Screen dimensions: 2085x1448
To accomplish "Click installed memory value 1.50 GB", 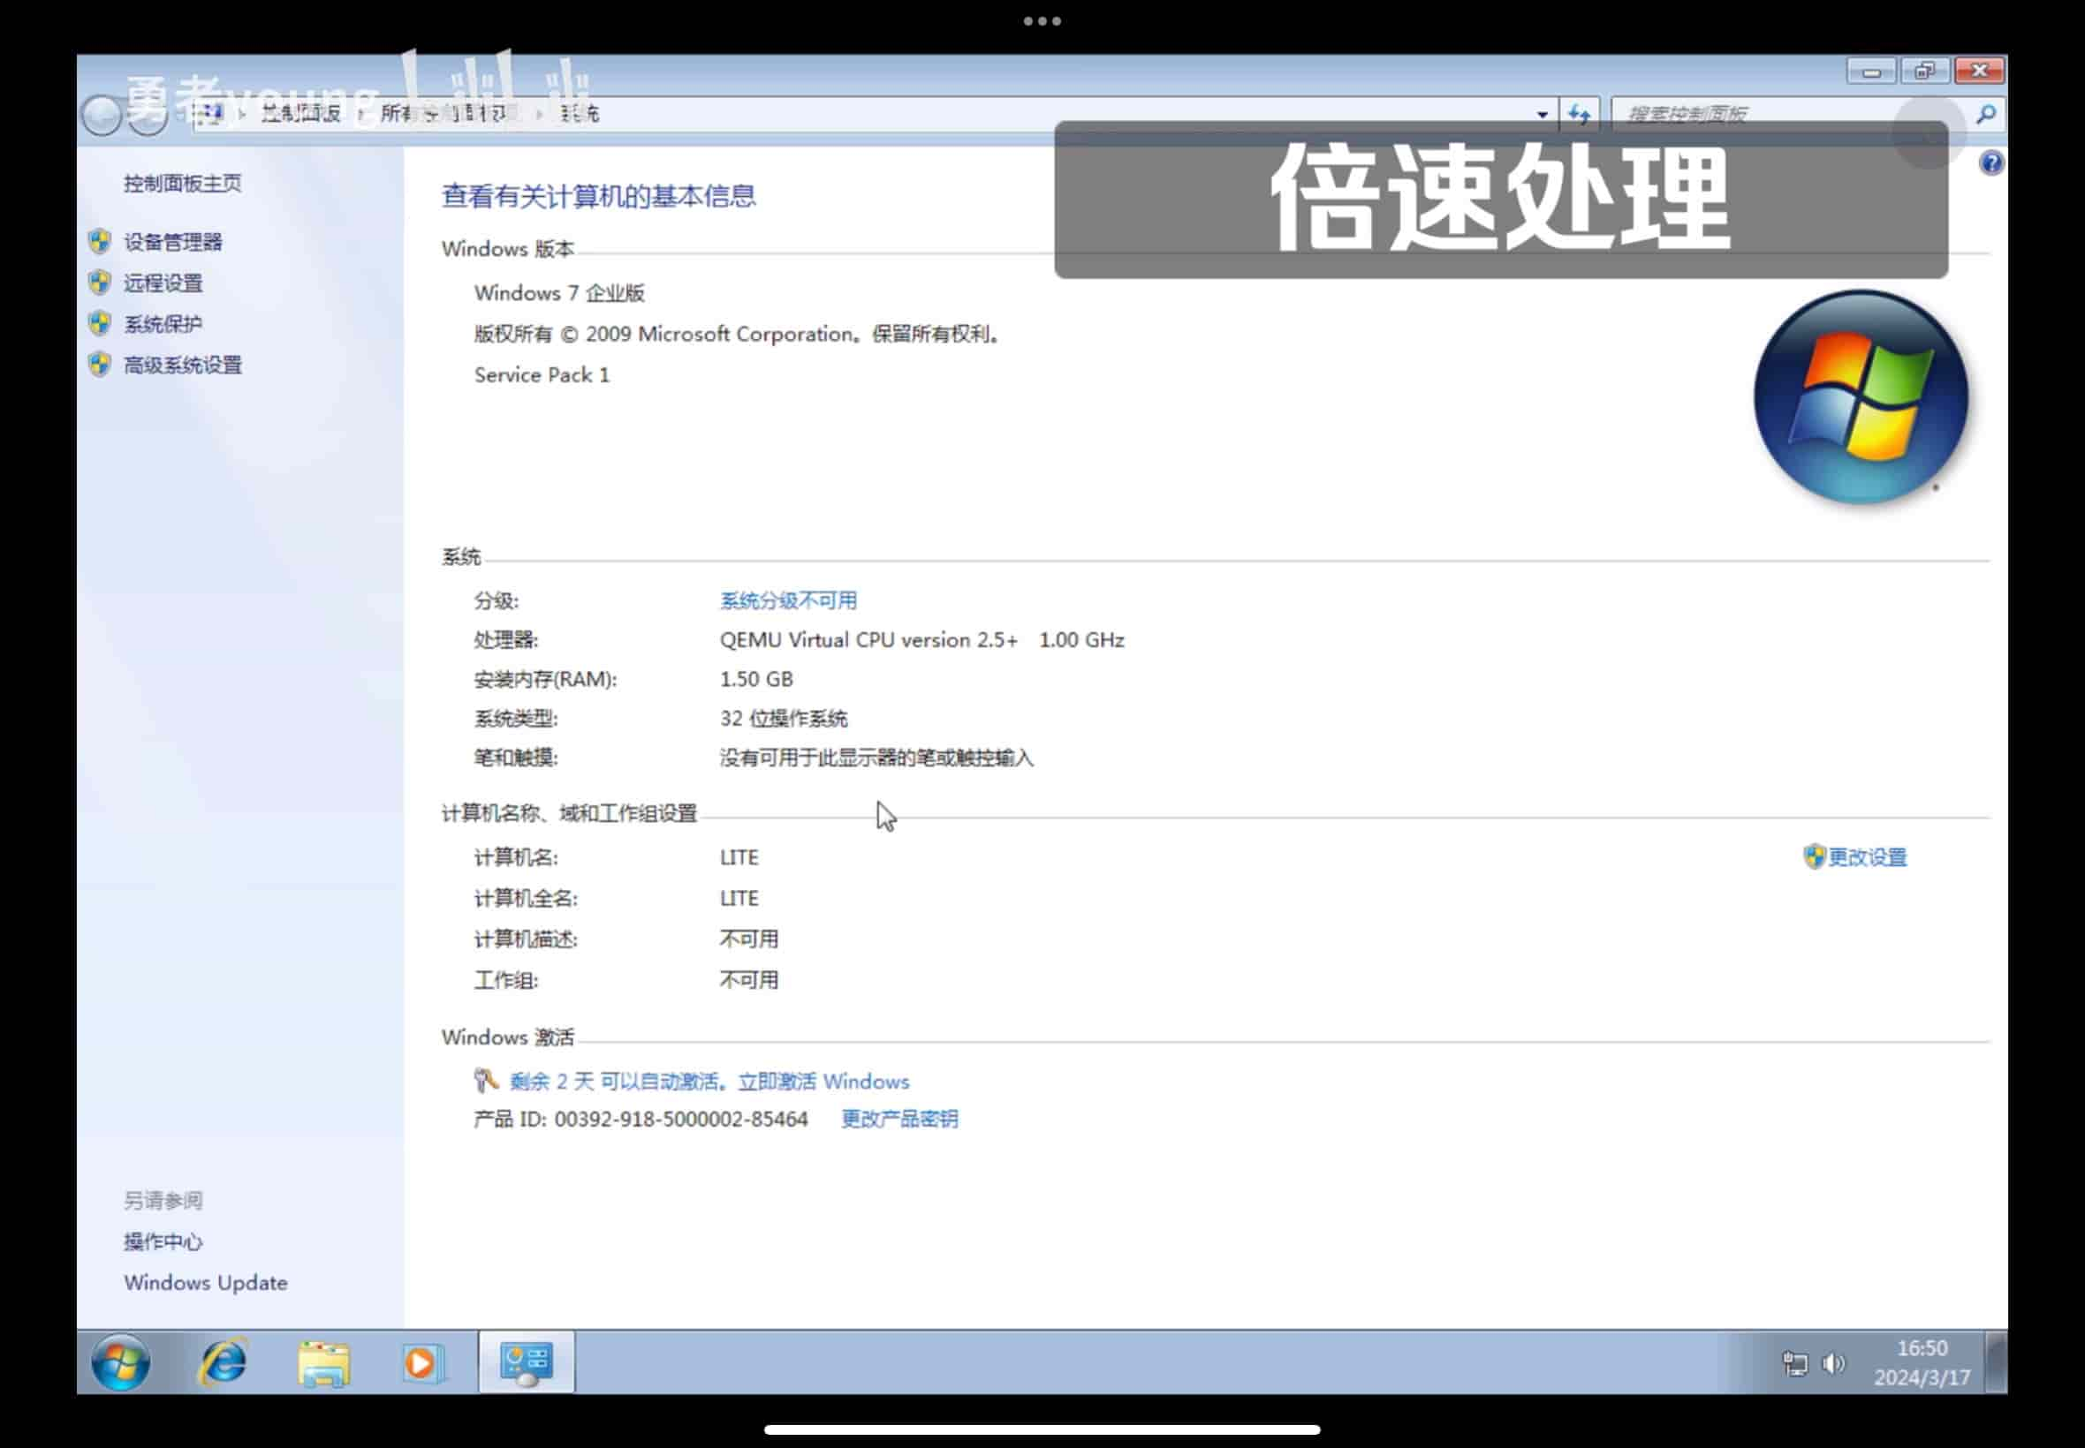I will [x=756, y=680].
